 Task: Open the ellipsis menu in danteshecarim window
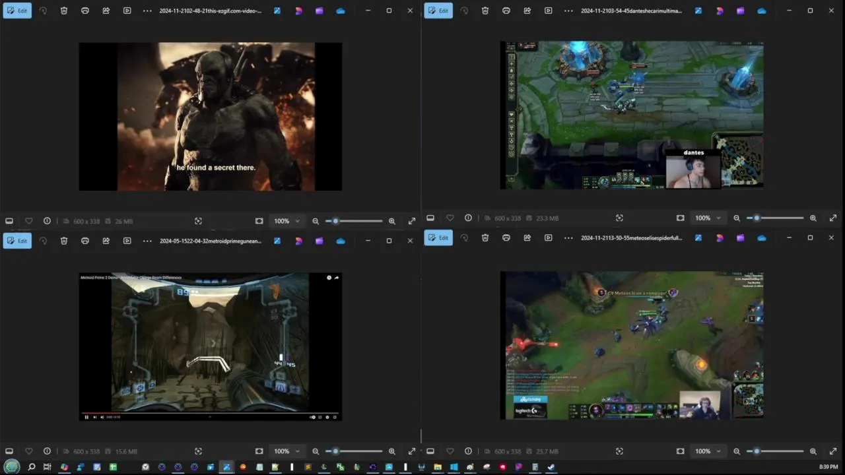[568, 11]
